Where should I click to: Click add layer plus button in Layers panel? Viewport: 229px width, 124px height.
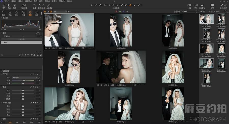coord(36,52)
